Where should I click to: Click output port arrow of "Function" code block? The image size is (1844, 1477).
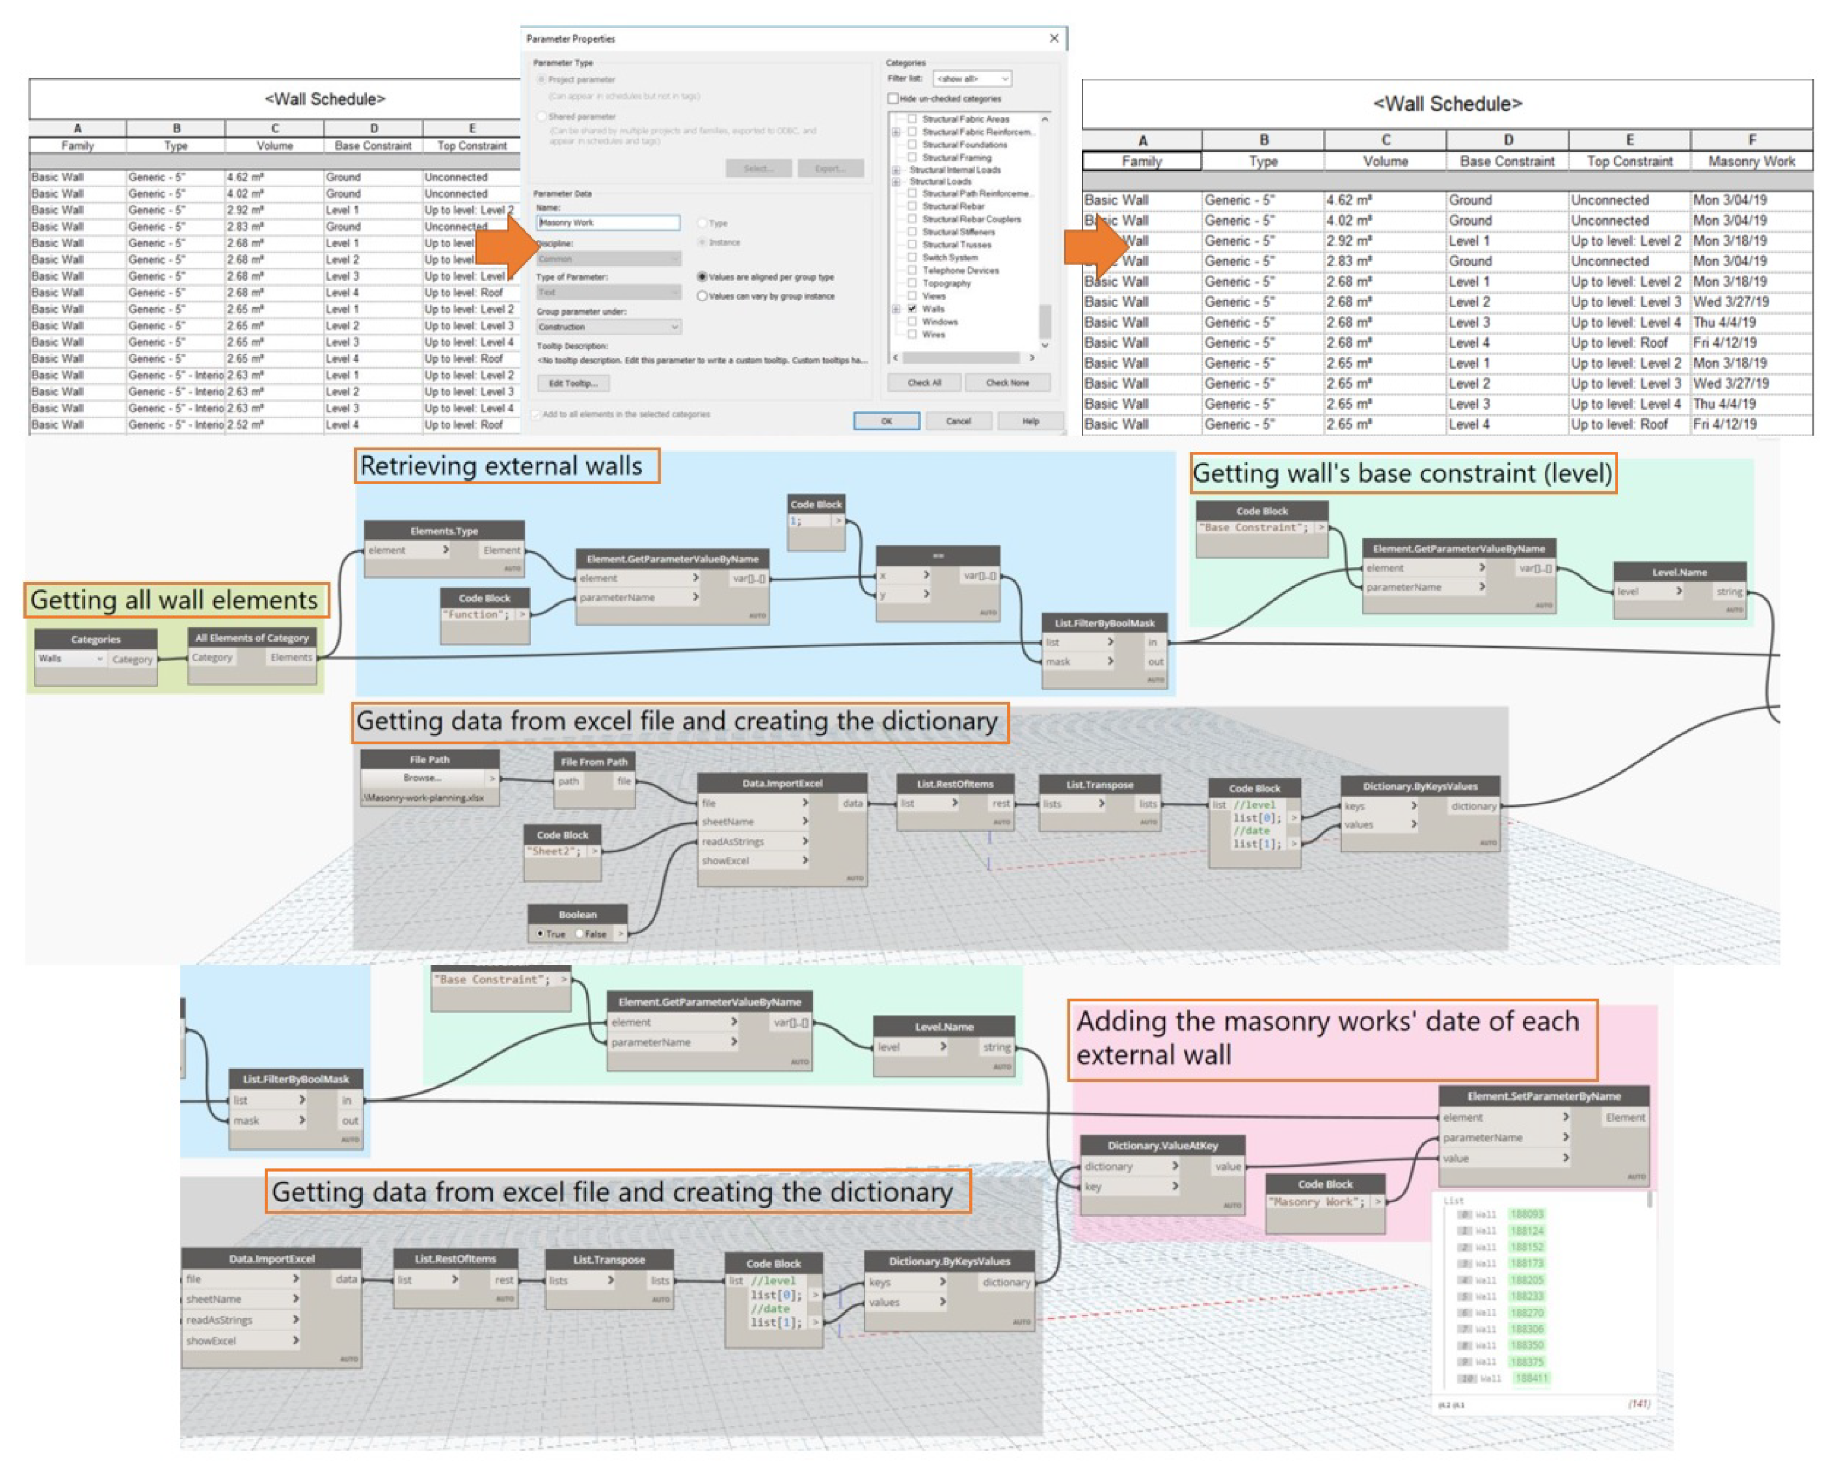coord(521,614)
